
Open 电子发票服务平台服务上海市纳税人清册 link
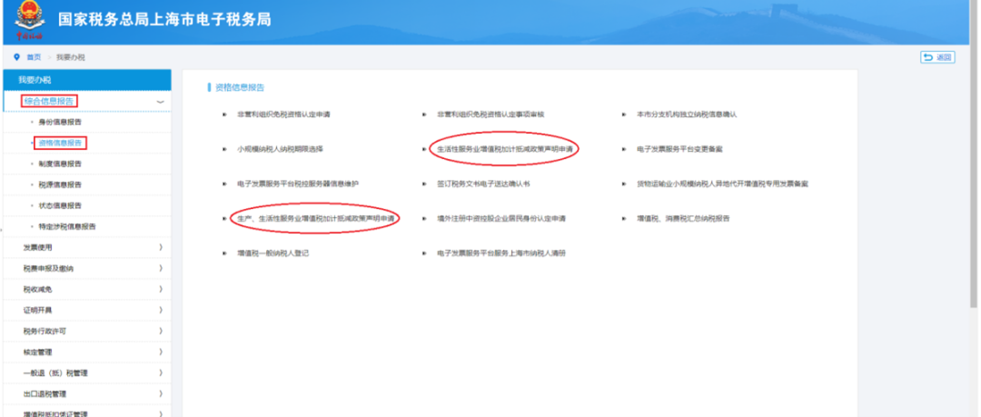[x=501, y=253]
